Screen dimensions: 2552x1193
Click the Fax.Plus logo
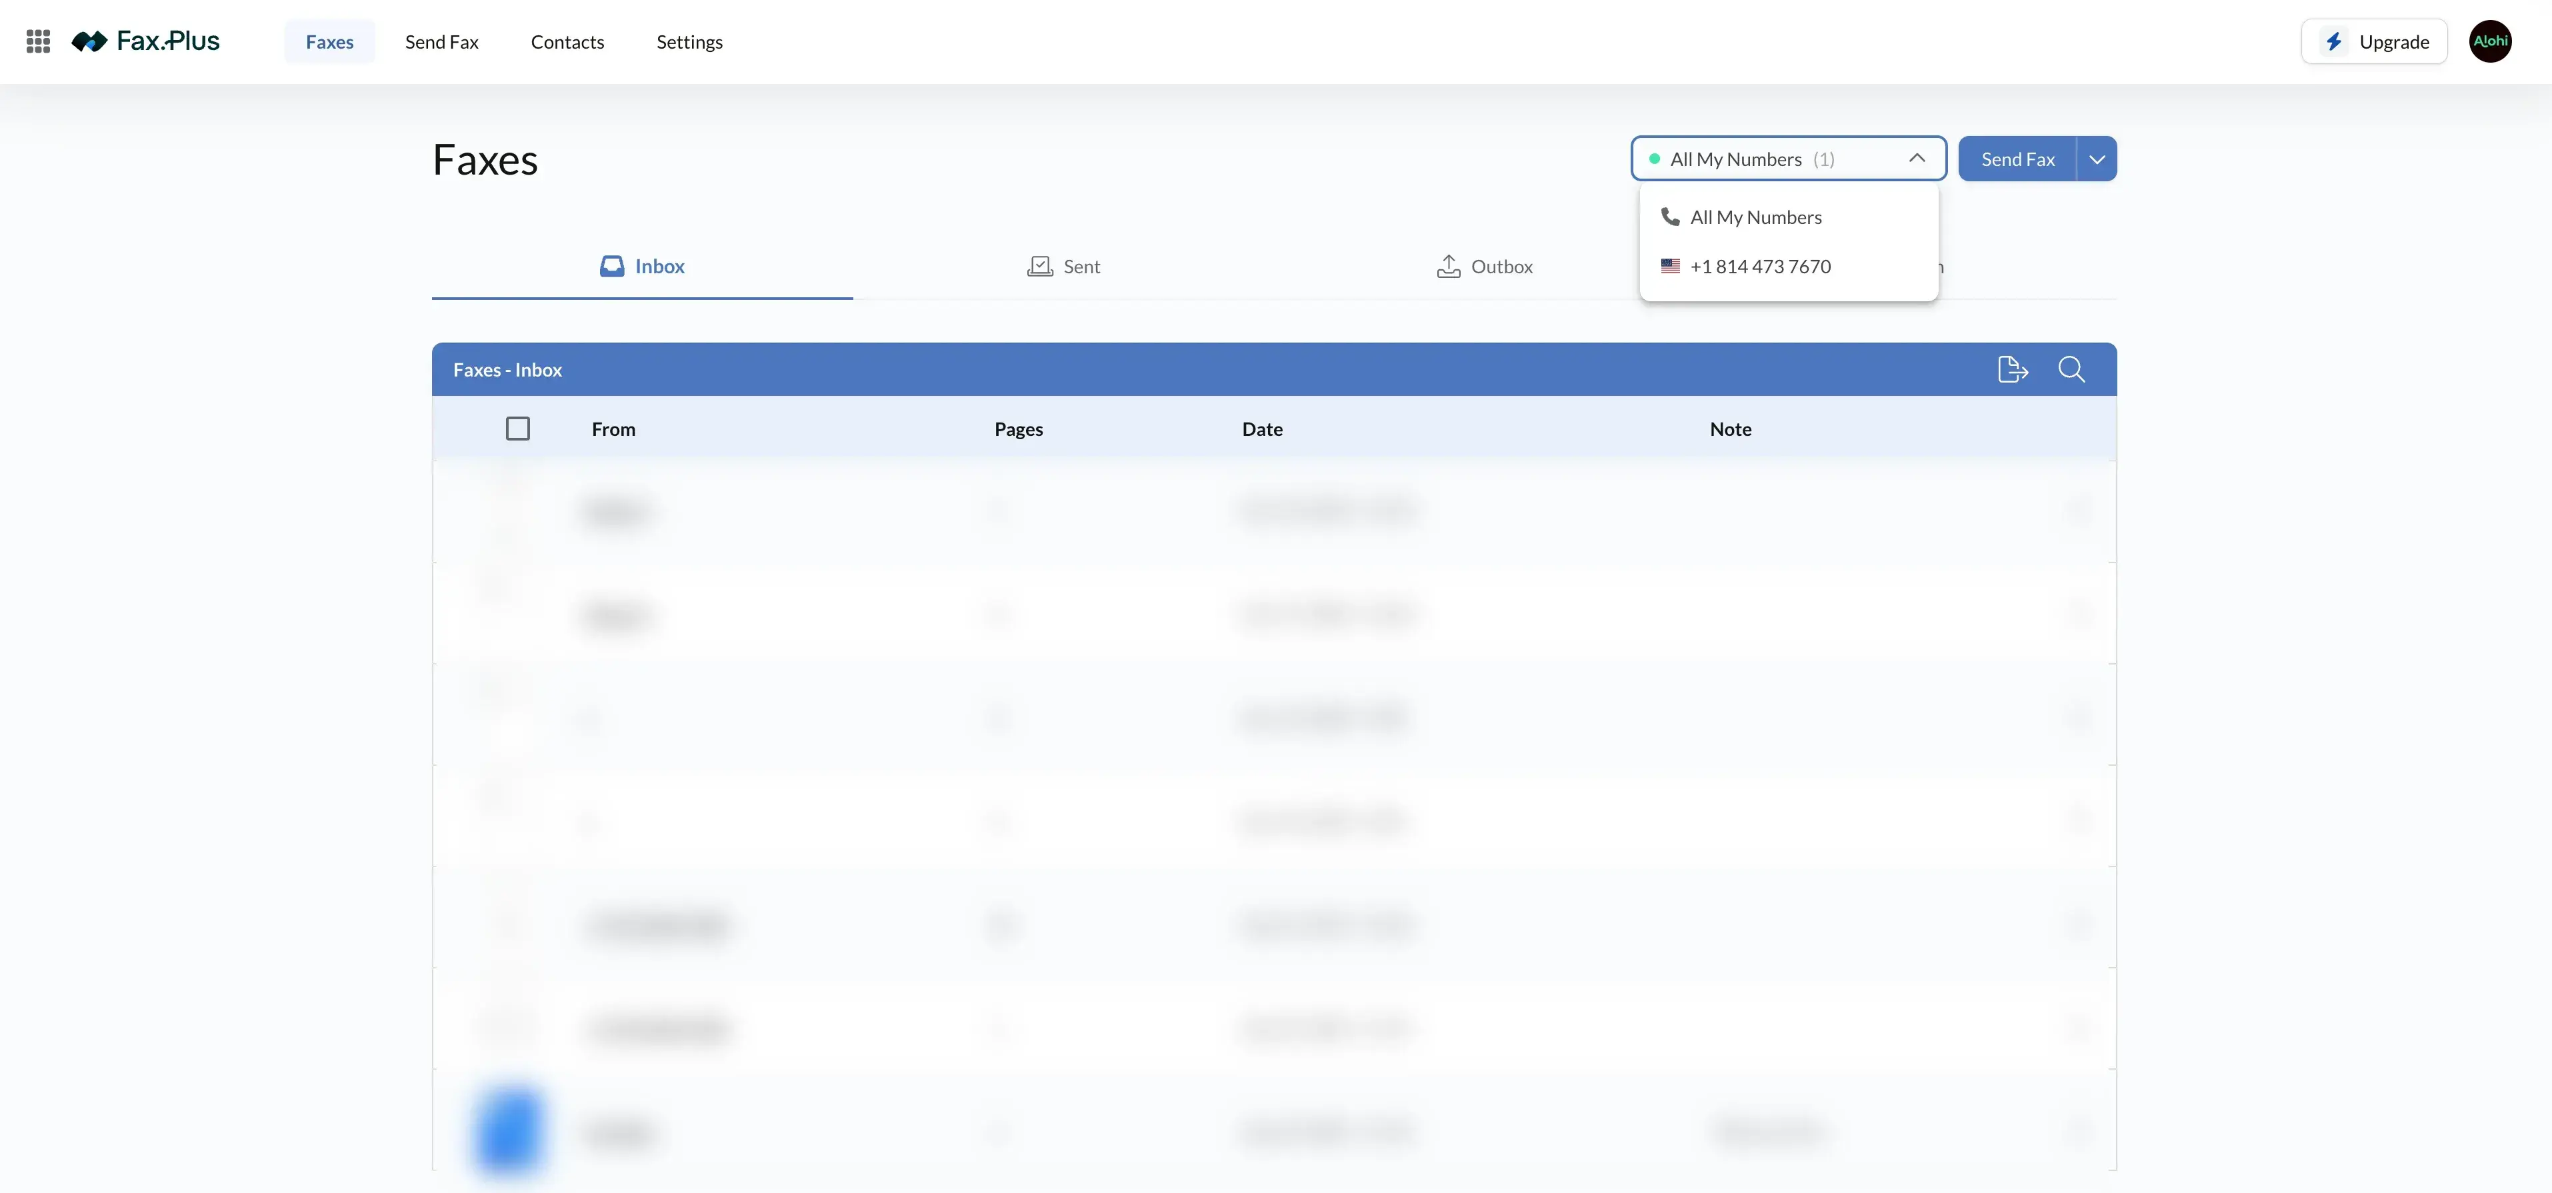[x=147, y=41]
